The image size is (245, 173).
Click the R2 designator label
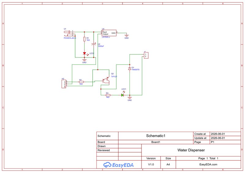(x=80, y=80)
